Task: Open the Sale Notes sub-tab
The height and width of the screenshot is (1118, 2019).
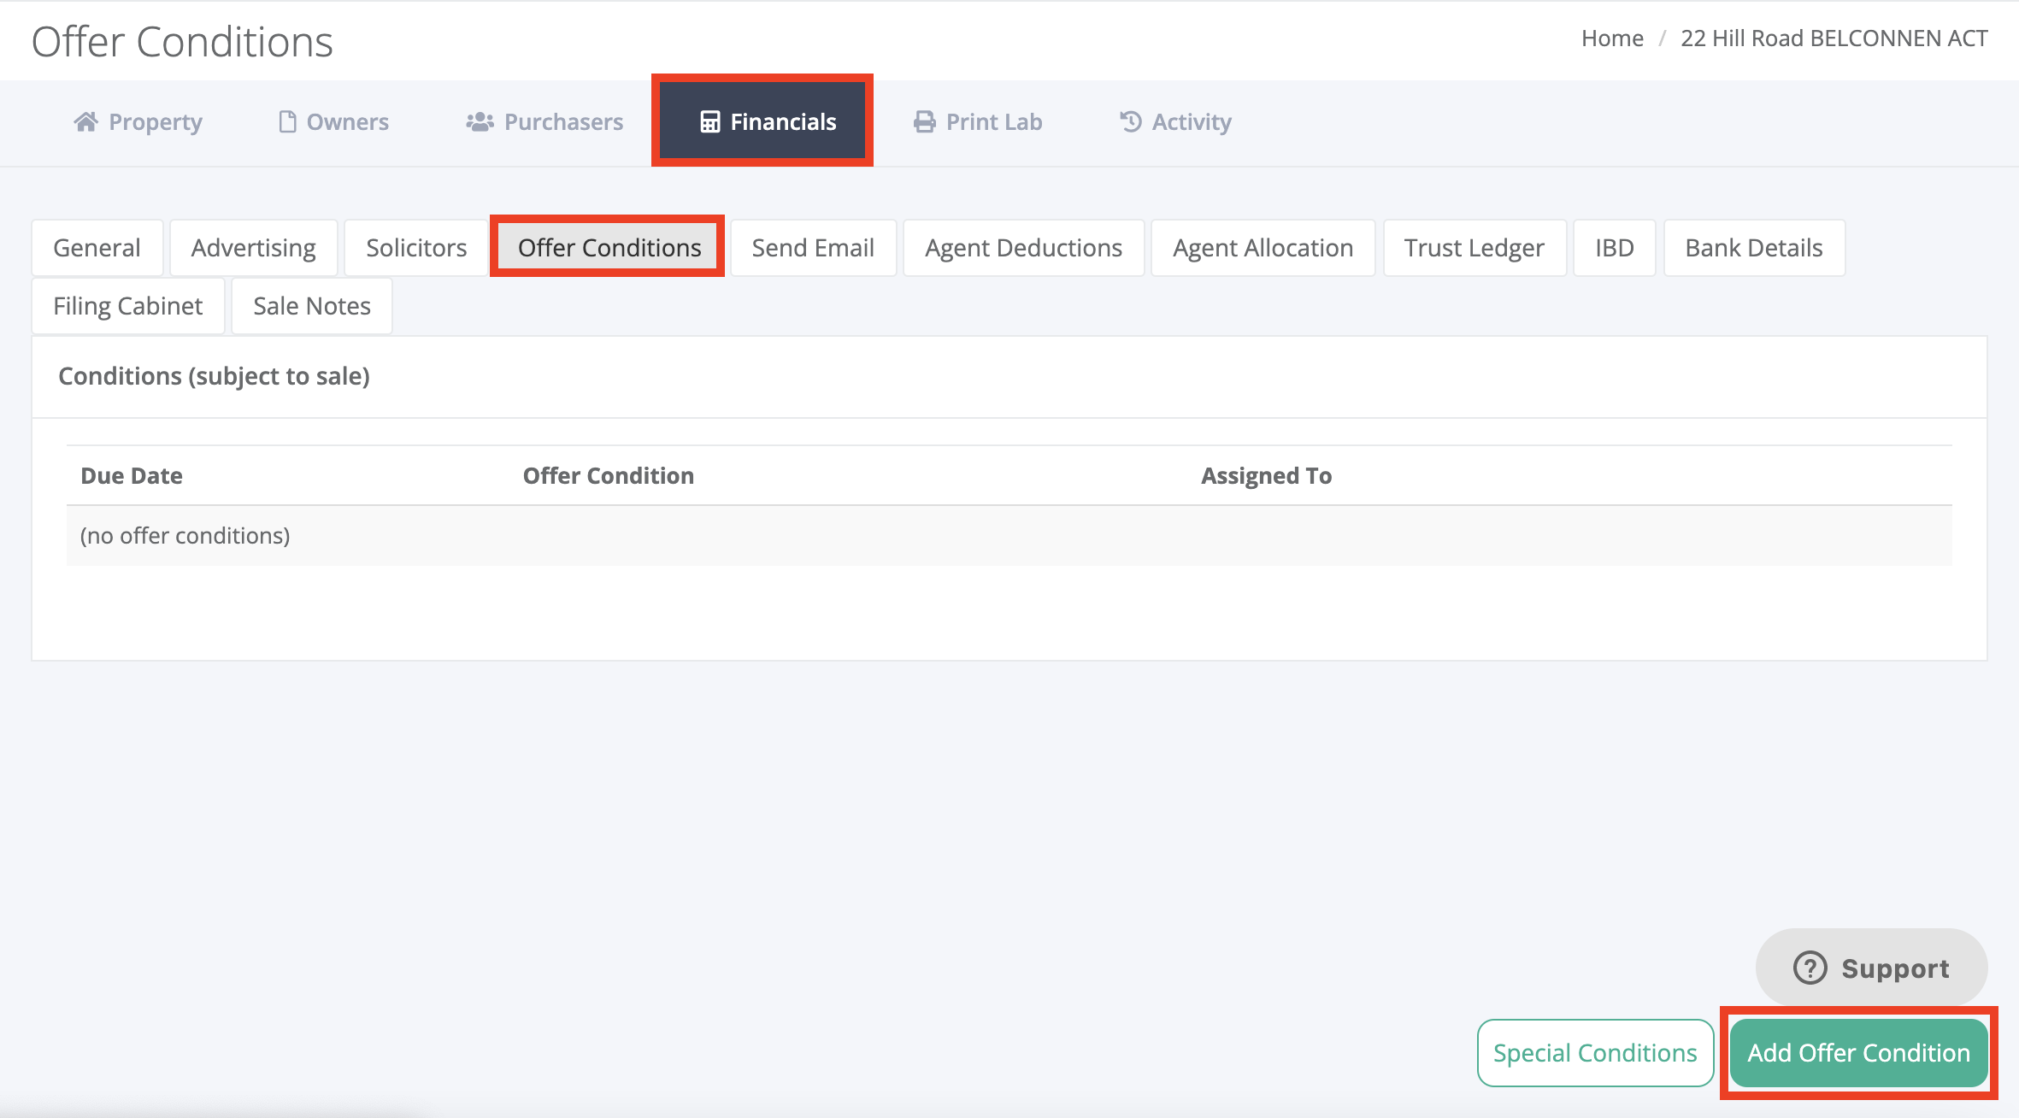Action: [x=311, y=306]
